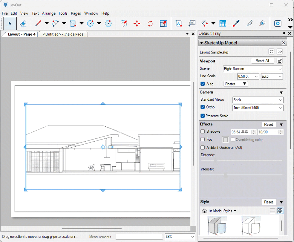The width and height of the screenshot is (294, 242).
Task: Activate the Circle tool
Action: point(90,23)
